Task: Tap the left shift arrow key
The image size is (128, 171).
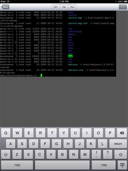Action: click(x=6, y=154)
